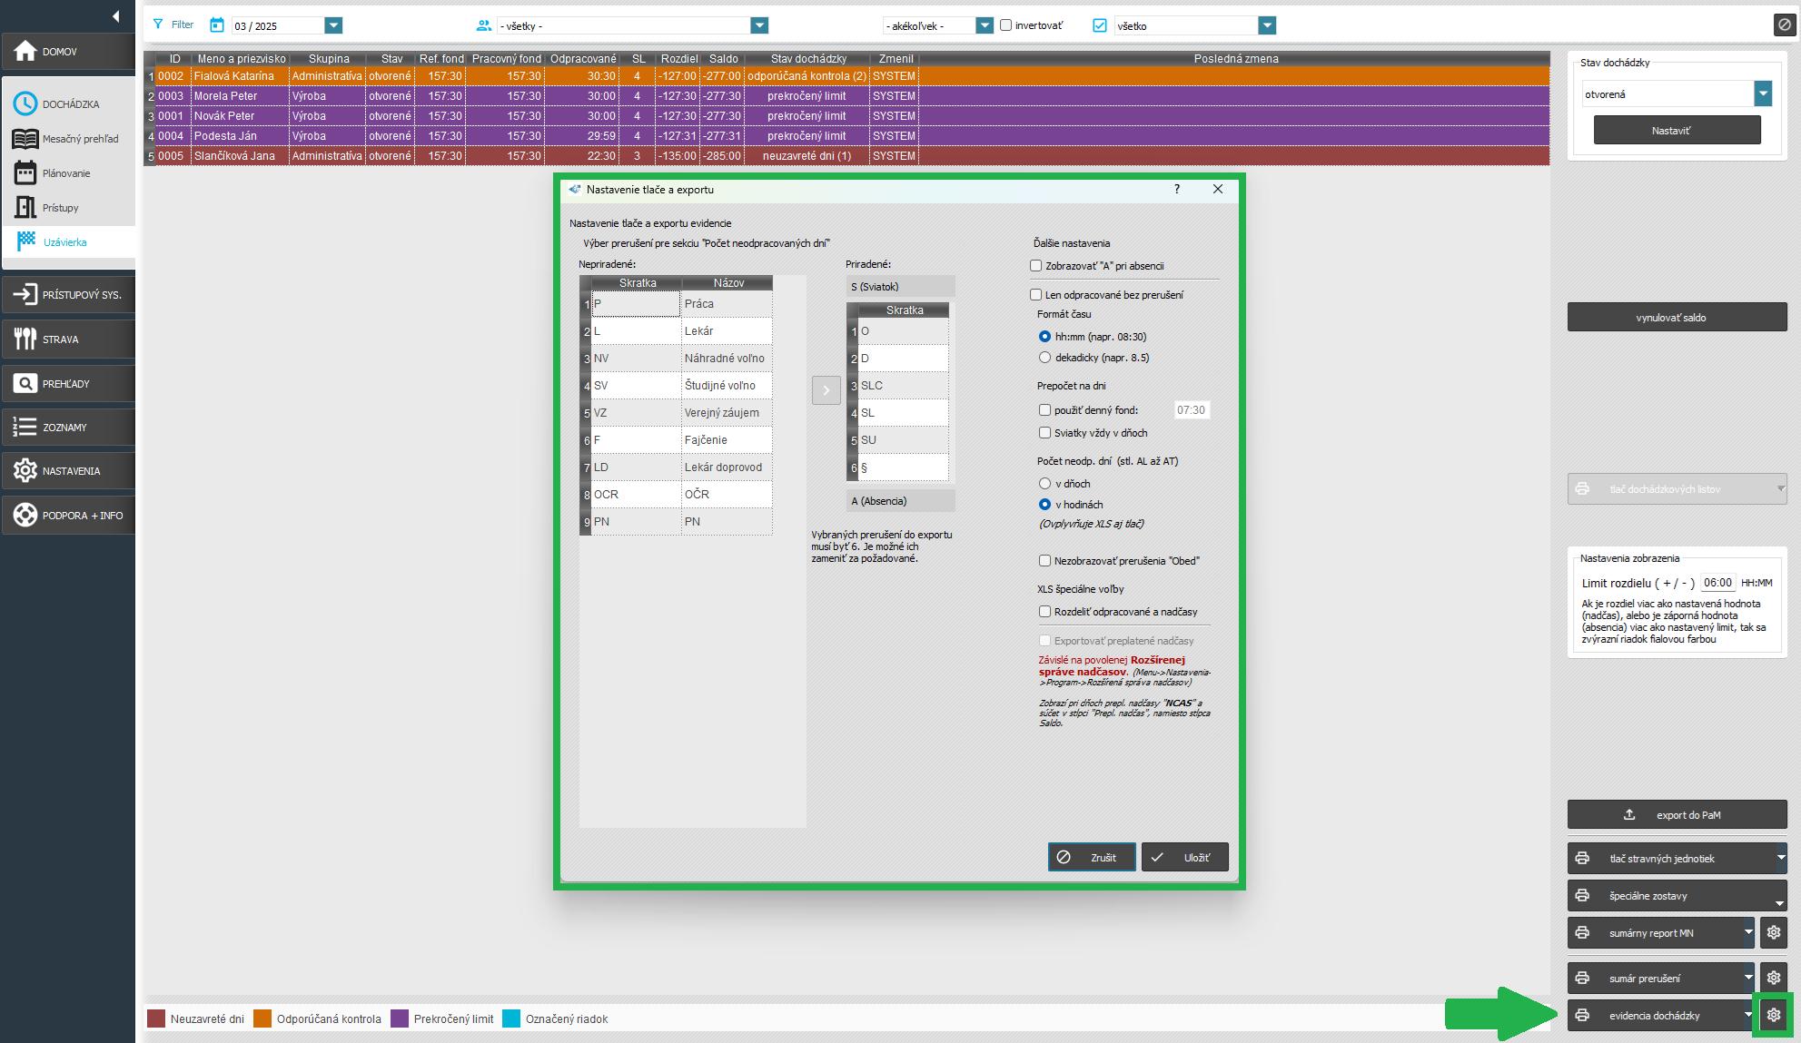The image size is (1801, 1043).
Task: Check Rozdeliť odpracované a nadčasy option
Action: coord(1044,612)
